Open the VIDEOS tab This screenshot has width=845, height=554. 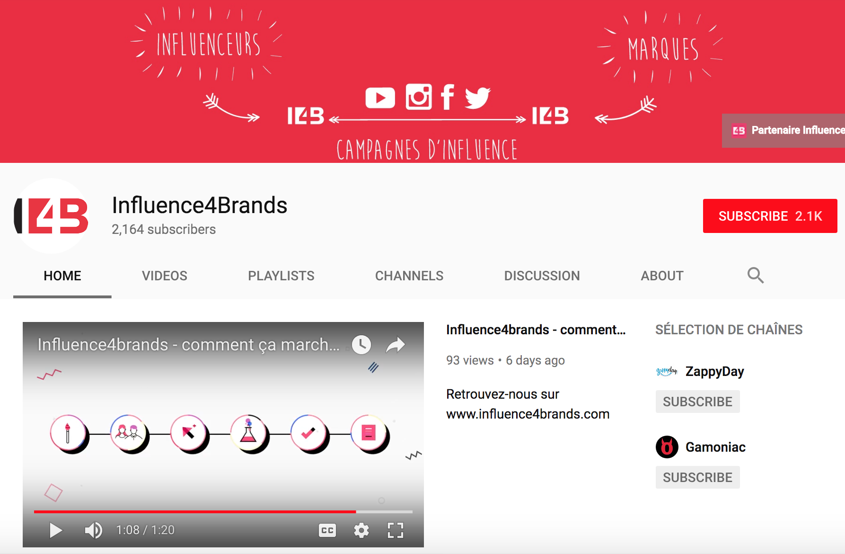[165, 276]
